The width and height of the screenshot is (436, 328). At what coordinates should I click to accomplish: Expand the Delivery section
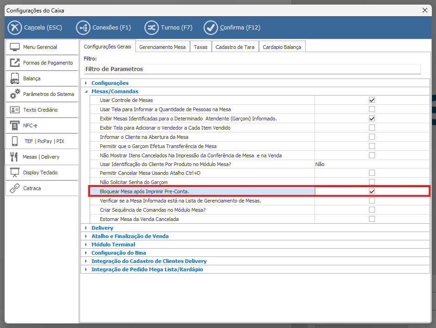point(86,228)
